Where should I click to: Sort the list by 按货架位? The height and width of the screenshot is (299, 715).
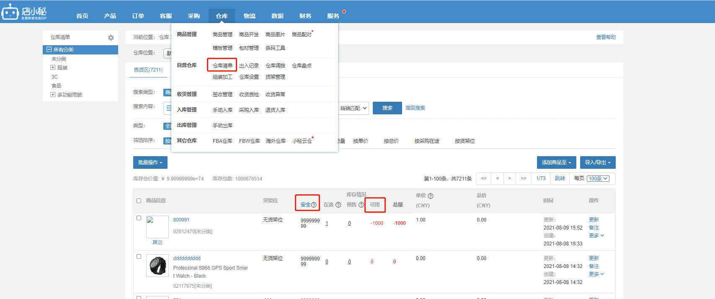(465, 141)
